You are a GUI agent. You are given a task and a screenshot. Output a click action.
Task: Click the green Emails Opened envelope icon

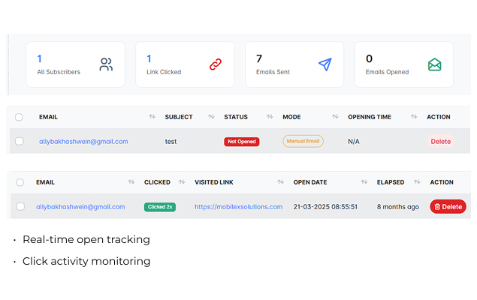pyautogui.click(x=434, y=64)
